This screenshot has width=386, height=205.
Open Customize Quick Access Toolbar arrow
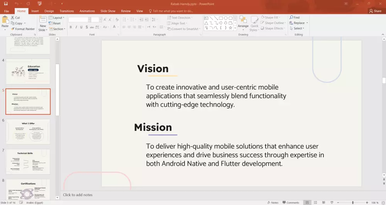click(x=62, y=4)
